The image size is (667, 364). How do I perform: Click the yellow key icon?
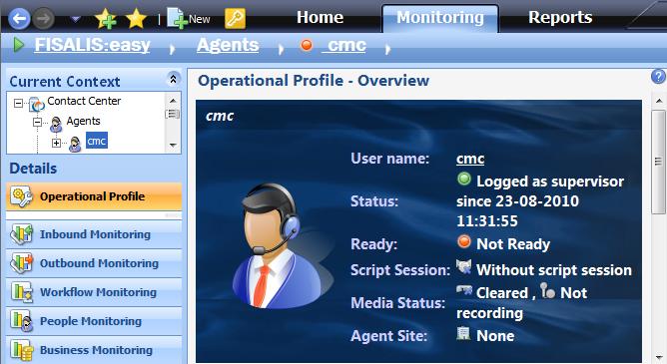tap(236, 19)
